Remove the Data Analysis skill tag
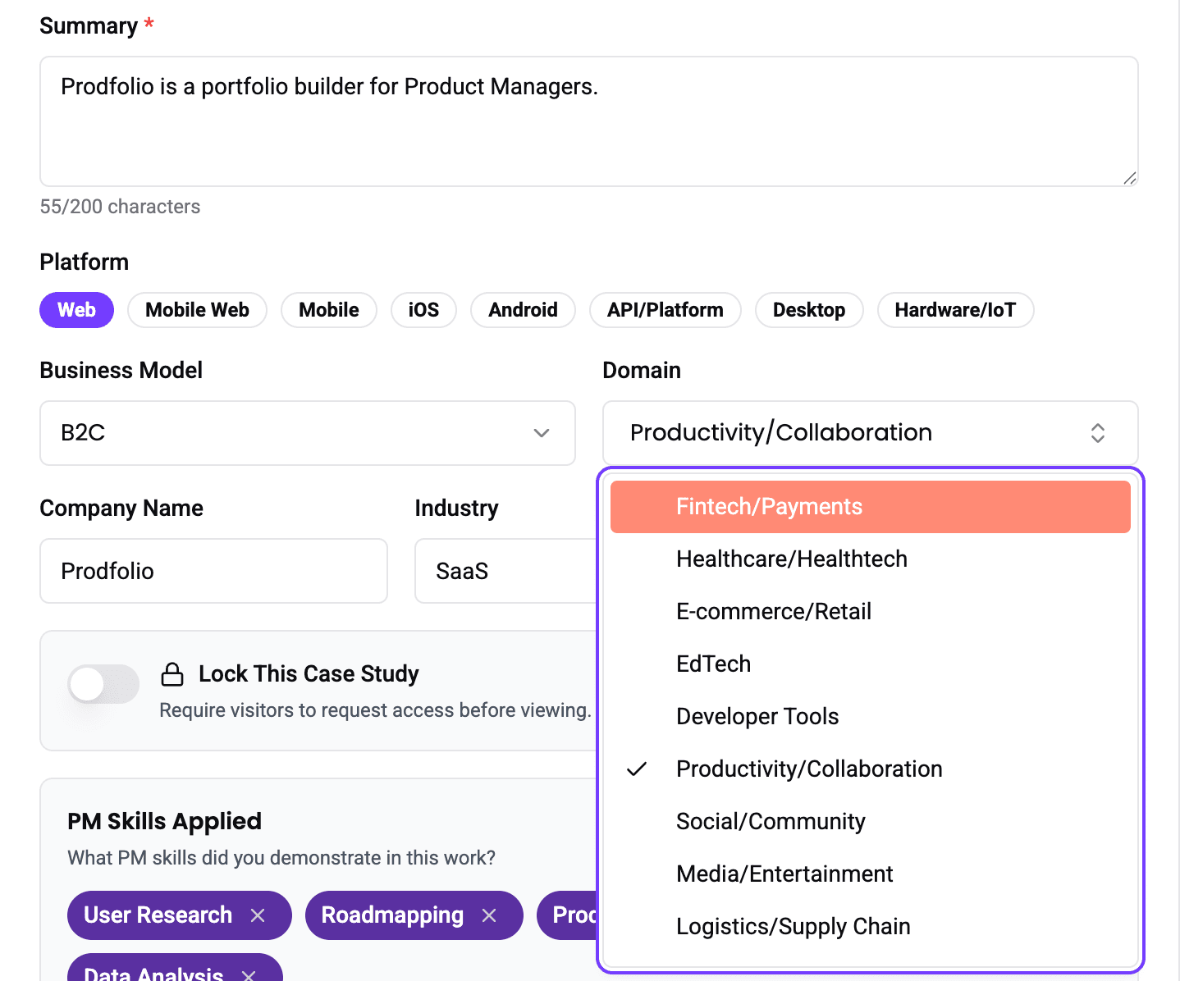The width and height of the screenshot is (1180, 981). pyautogui.click(x=249, y=974)
